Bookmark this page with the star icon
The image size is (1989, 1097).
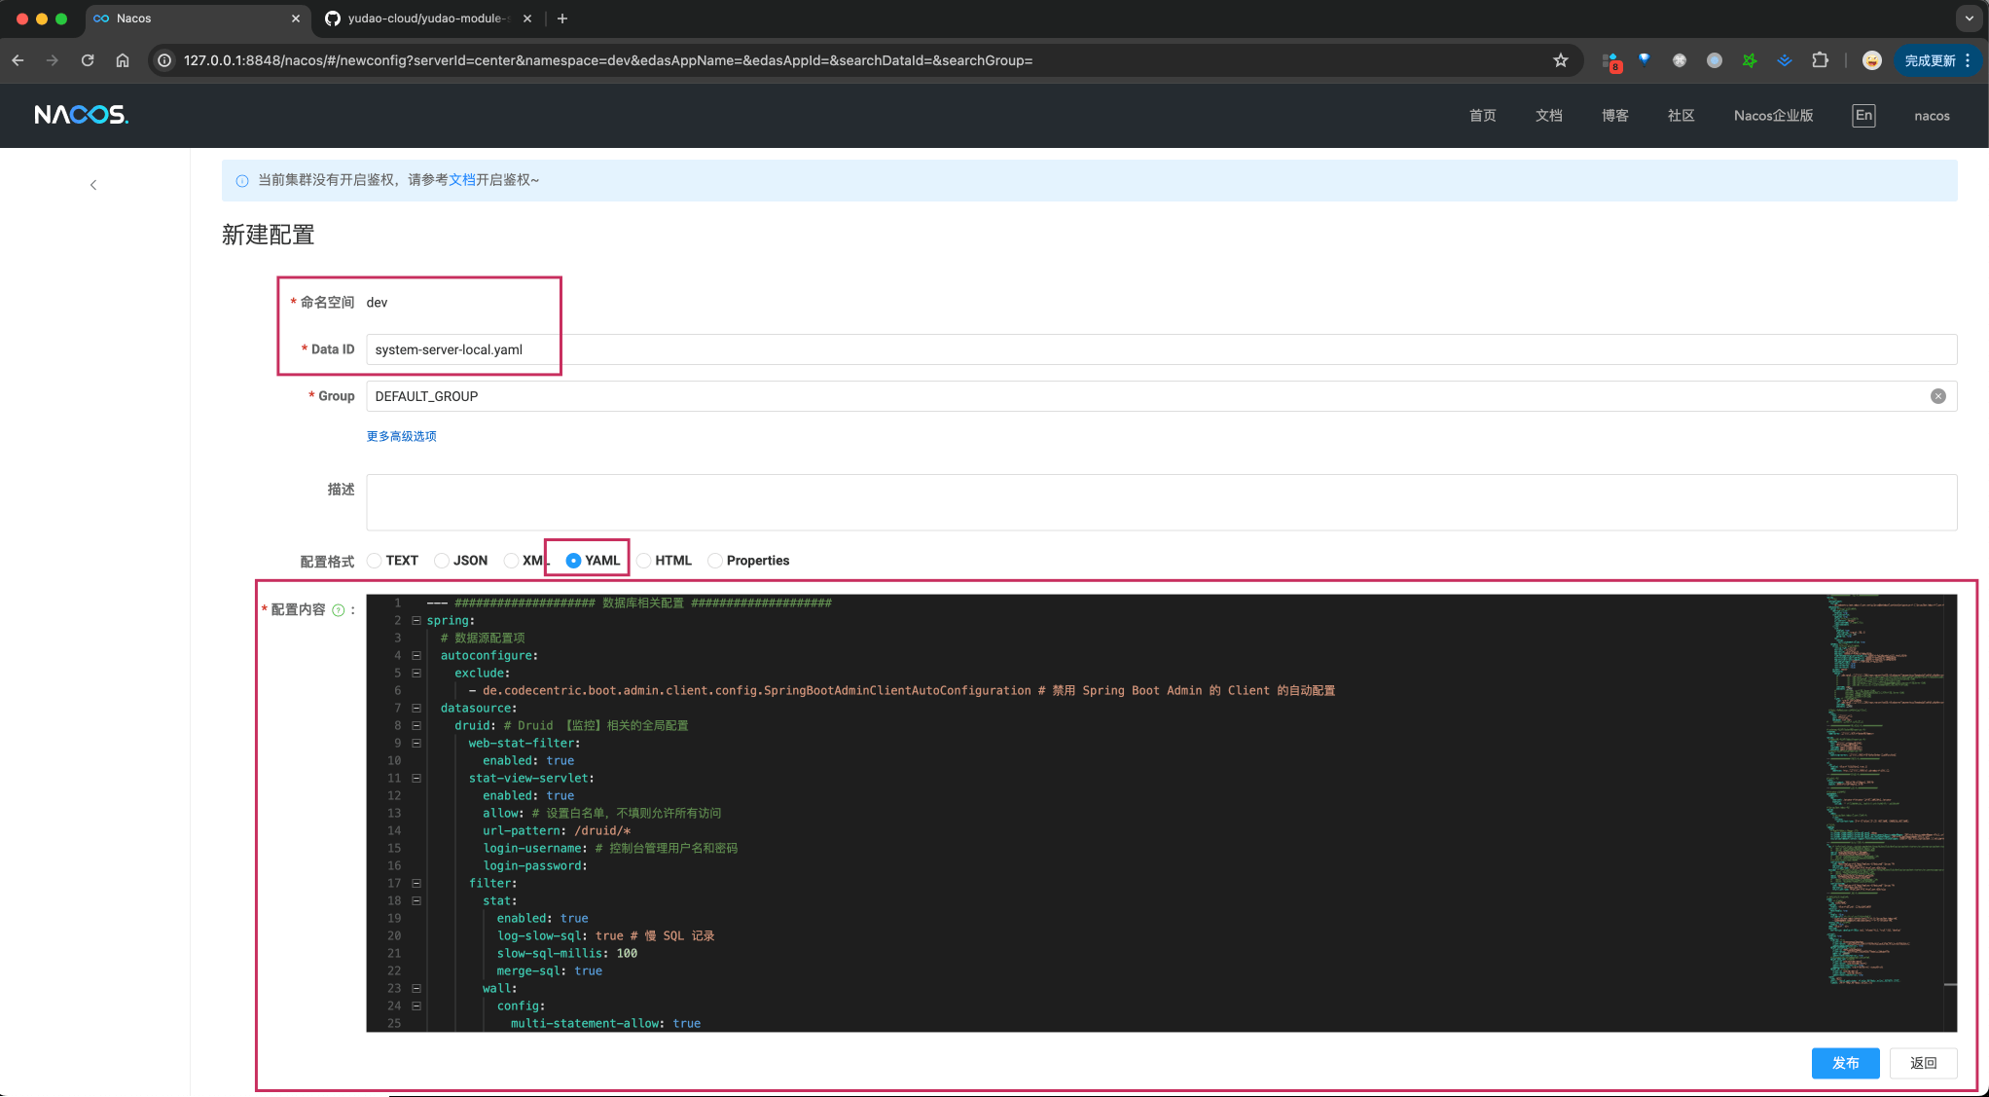point(1561,60)
